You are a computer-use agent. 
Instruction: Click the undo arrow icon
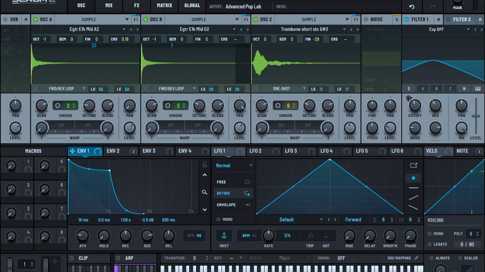click(412, 7)
